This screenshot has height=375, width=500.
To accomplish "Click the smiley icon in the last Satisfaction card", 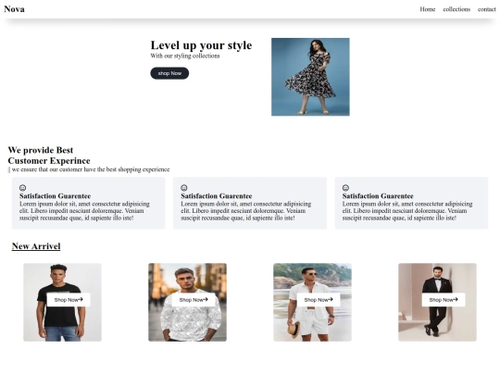I will pyautogui.click(x=345, y=187).
